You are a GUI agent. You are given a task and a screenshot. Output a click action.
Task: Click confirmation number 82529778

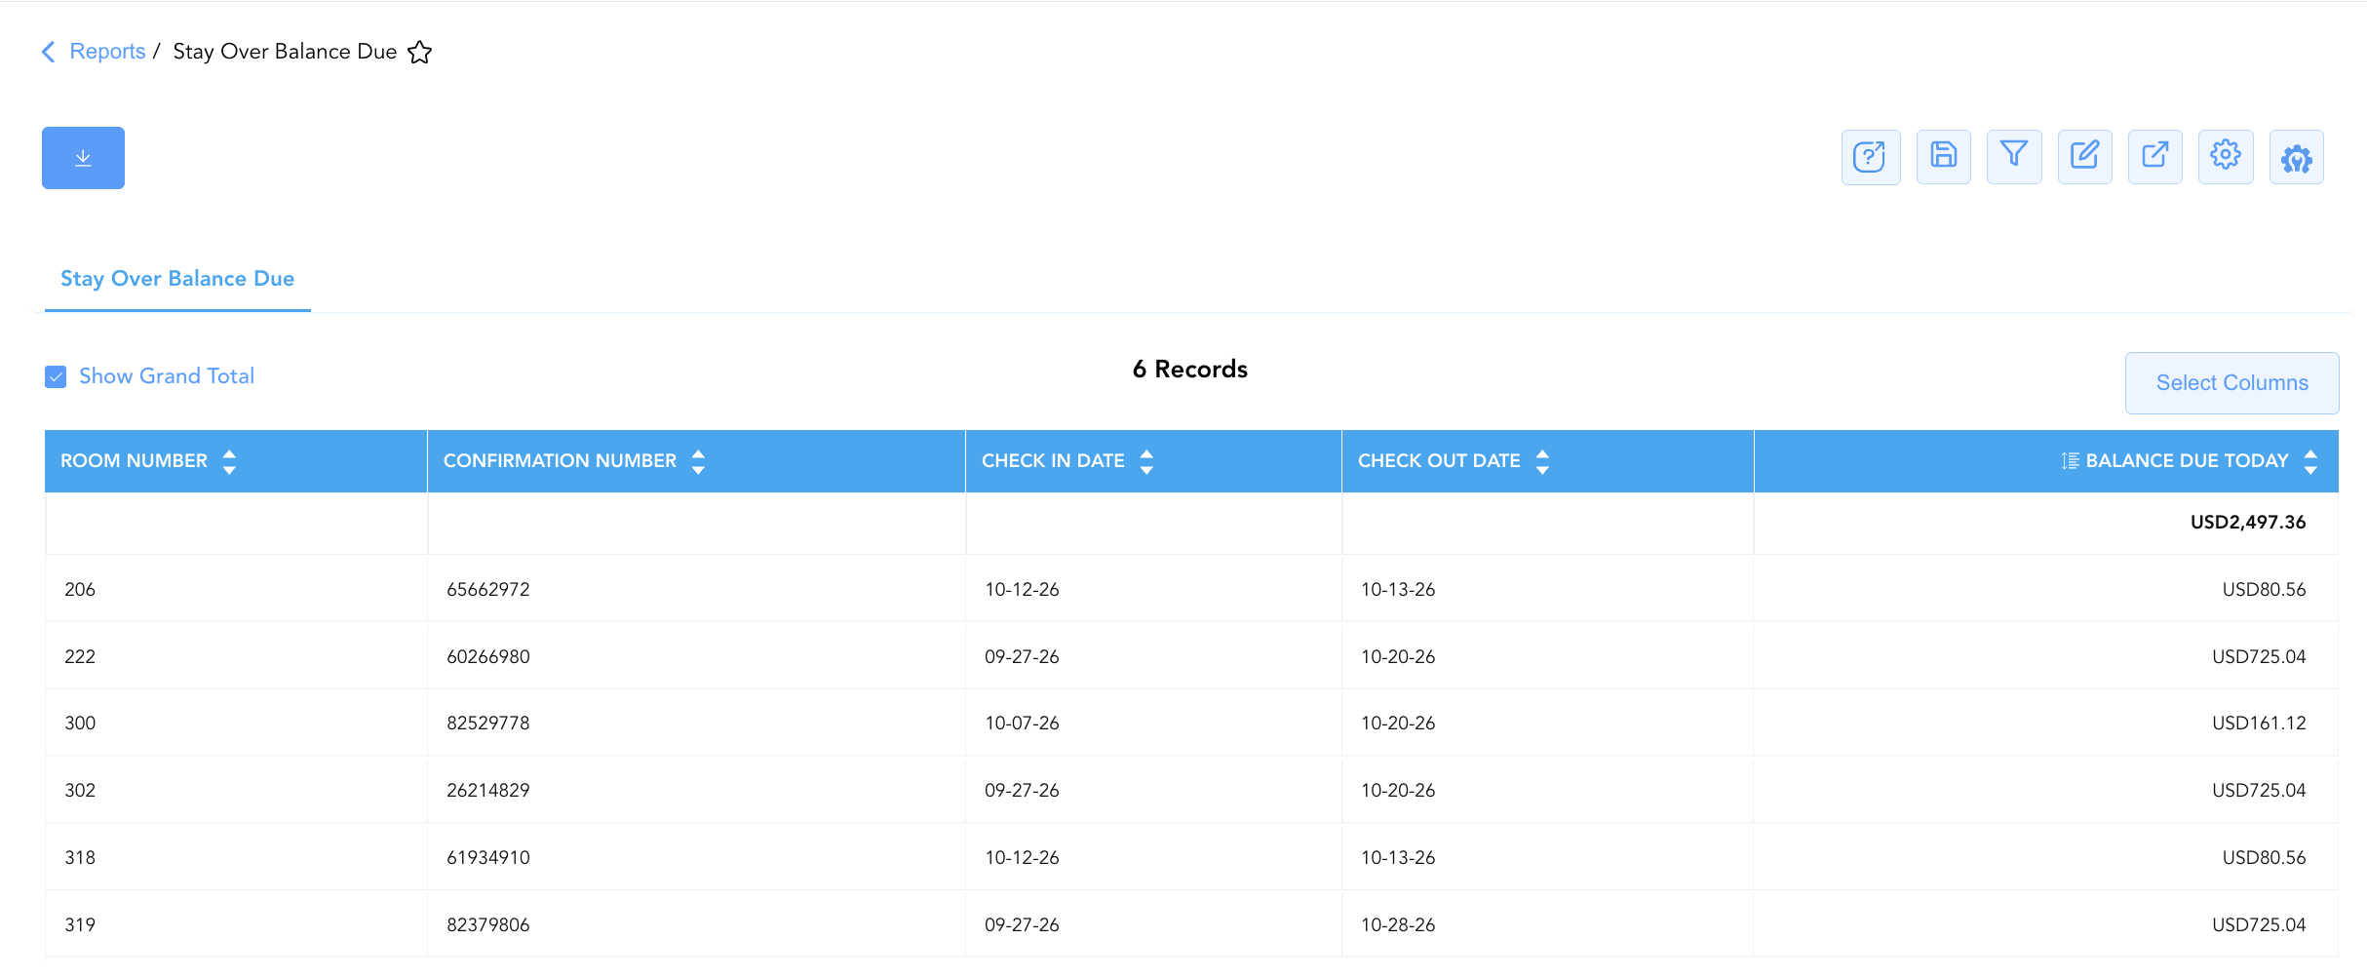pyautogui.click(x=487, y=724)
